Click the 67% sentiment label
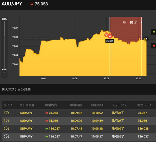This screenshot has width=156, height=142. (4, 70)
